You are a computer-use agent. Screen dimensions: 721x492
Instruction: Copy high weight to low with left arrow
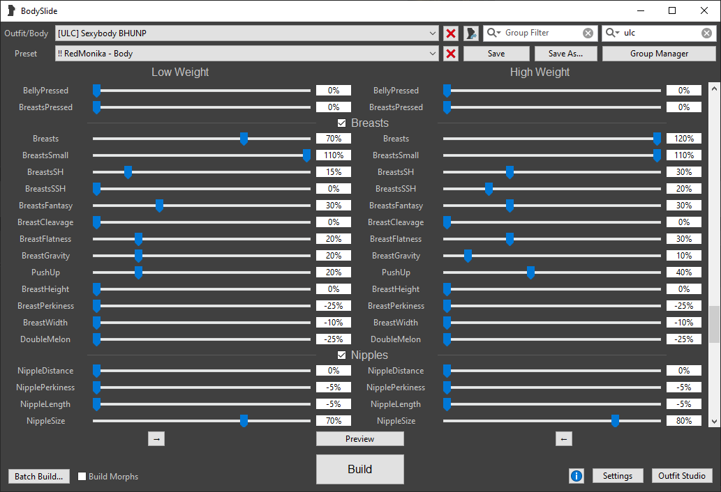point(564,439)
